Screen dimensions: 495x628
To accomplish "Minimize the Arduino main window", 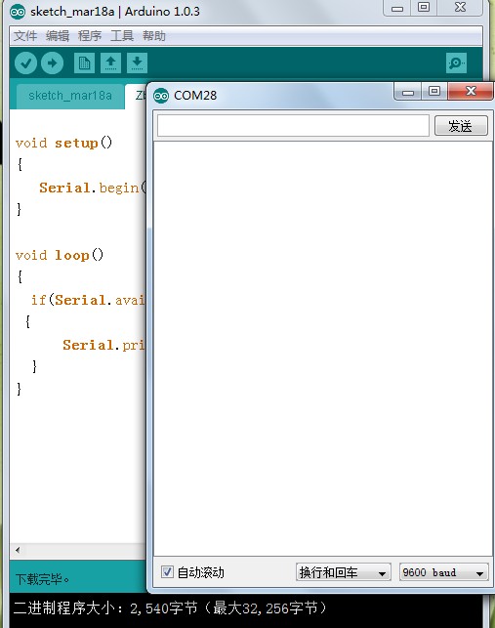I will click(x=397, y=8).
